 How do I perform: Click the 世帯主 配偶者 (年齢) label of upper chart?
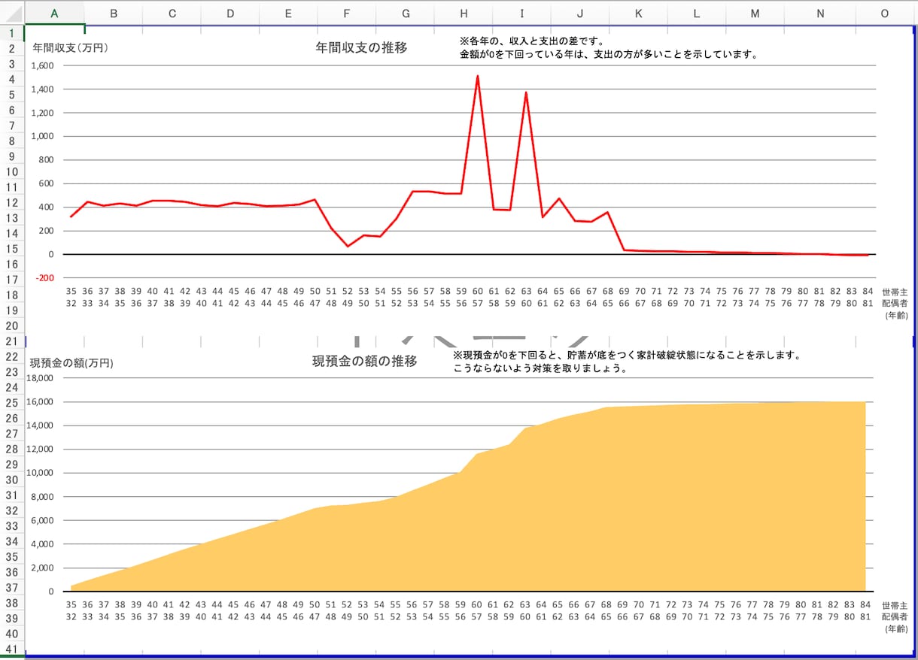pos(895,303)
